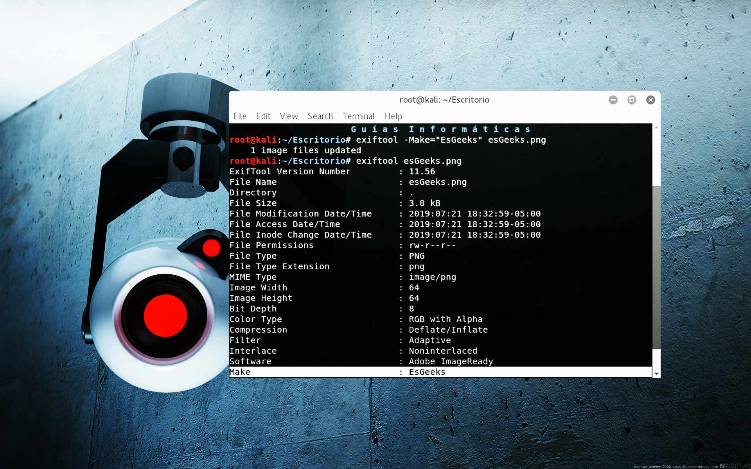This screenshot has width=751, height=469.
Task: Open the Help menu
Action: (x=393, y=116)
